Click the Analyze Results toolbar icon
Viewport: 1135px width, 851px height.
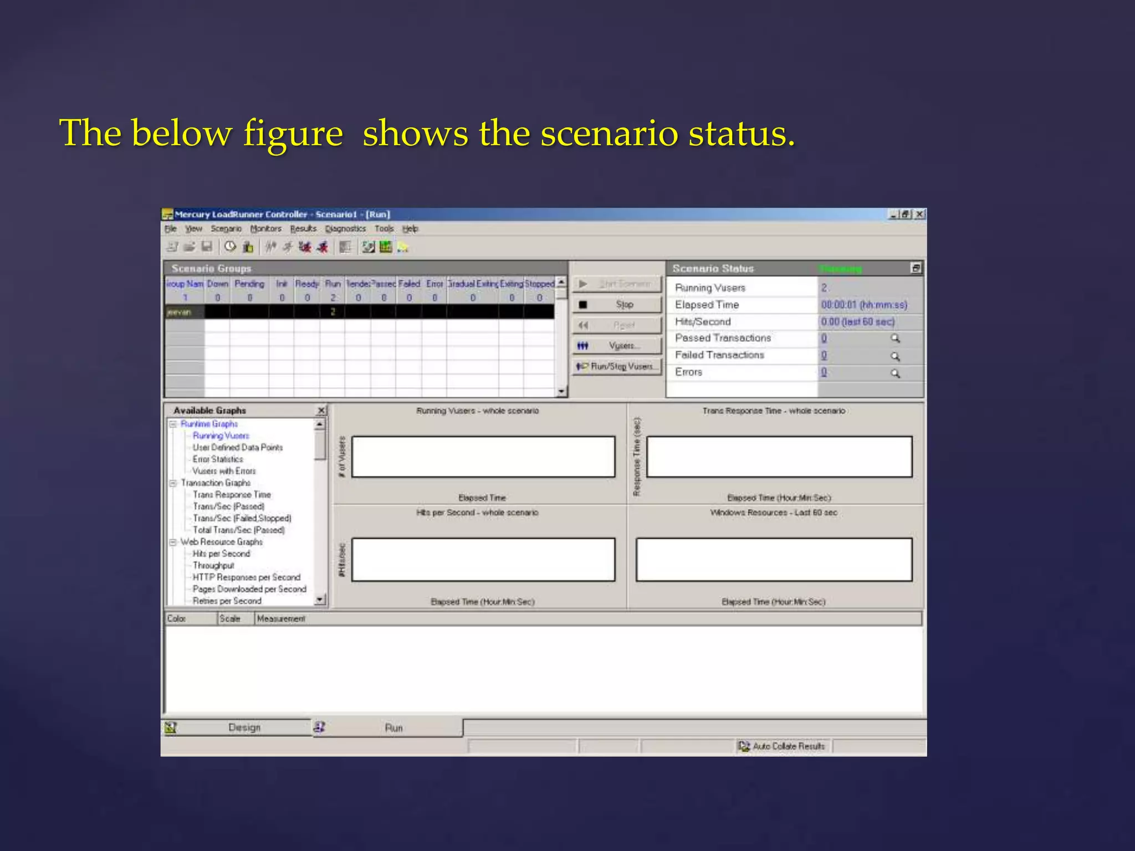[x=369, y=247]
